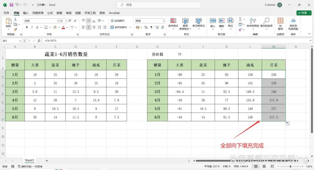Toggle middle vertical alignment
This screenshot has width=314, height=170.
tap(88, 21)
